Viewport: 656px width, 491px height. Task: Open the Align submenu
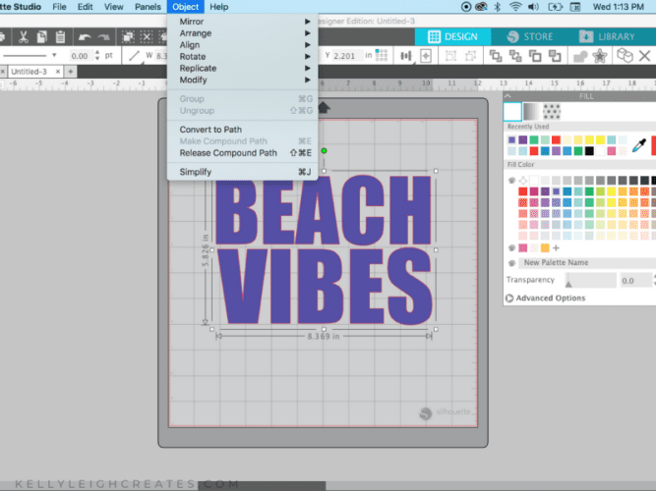[244, 45]
